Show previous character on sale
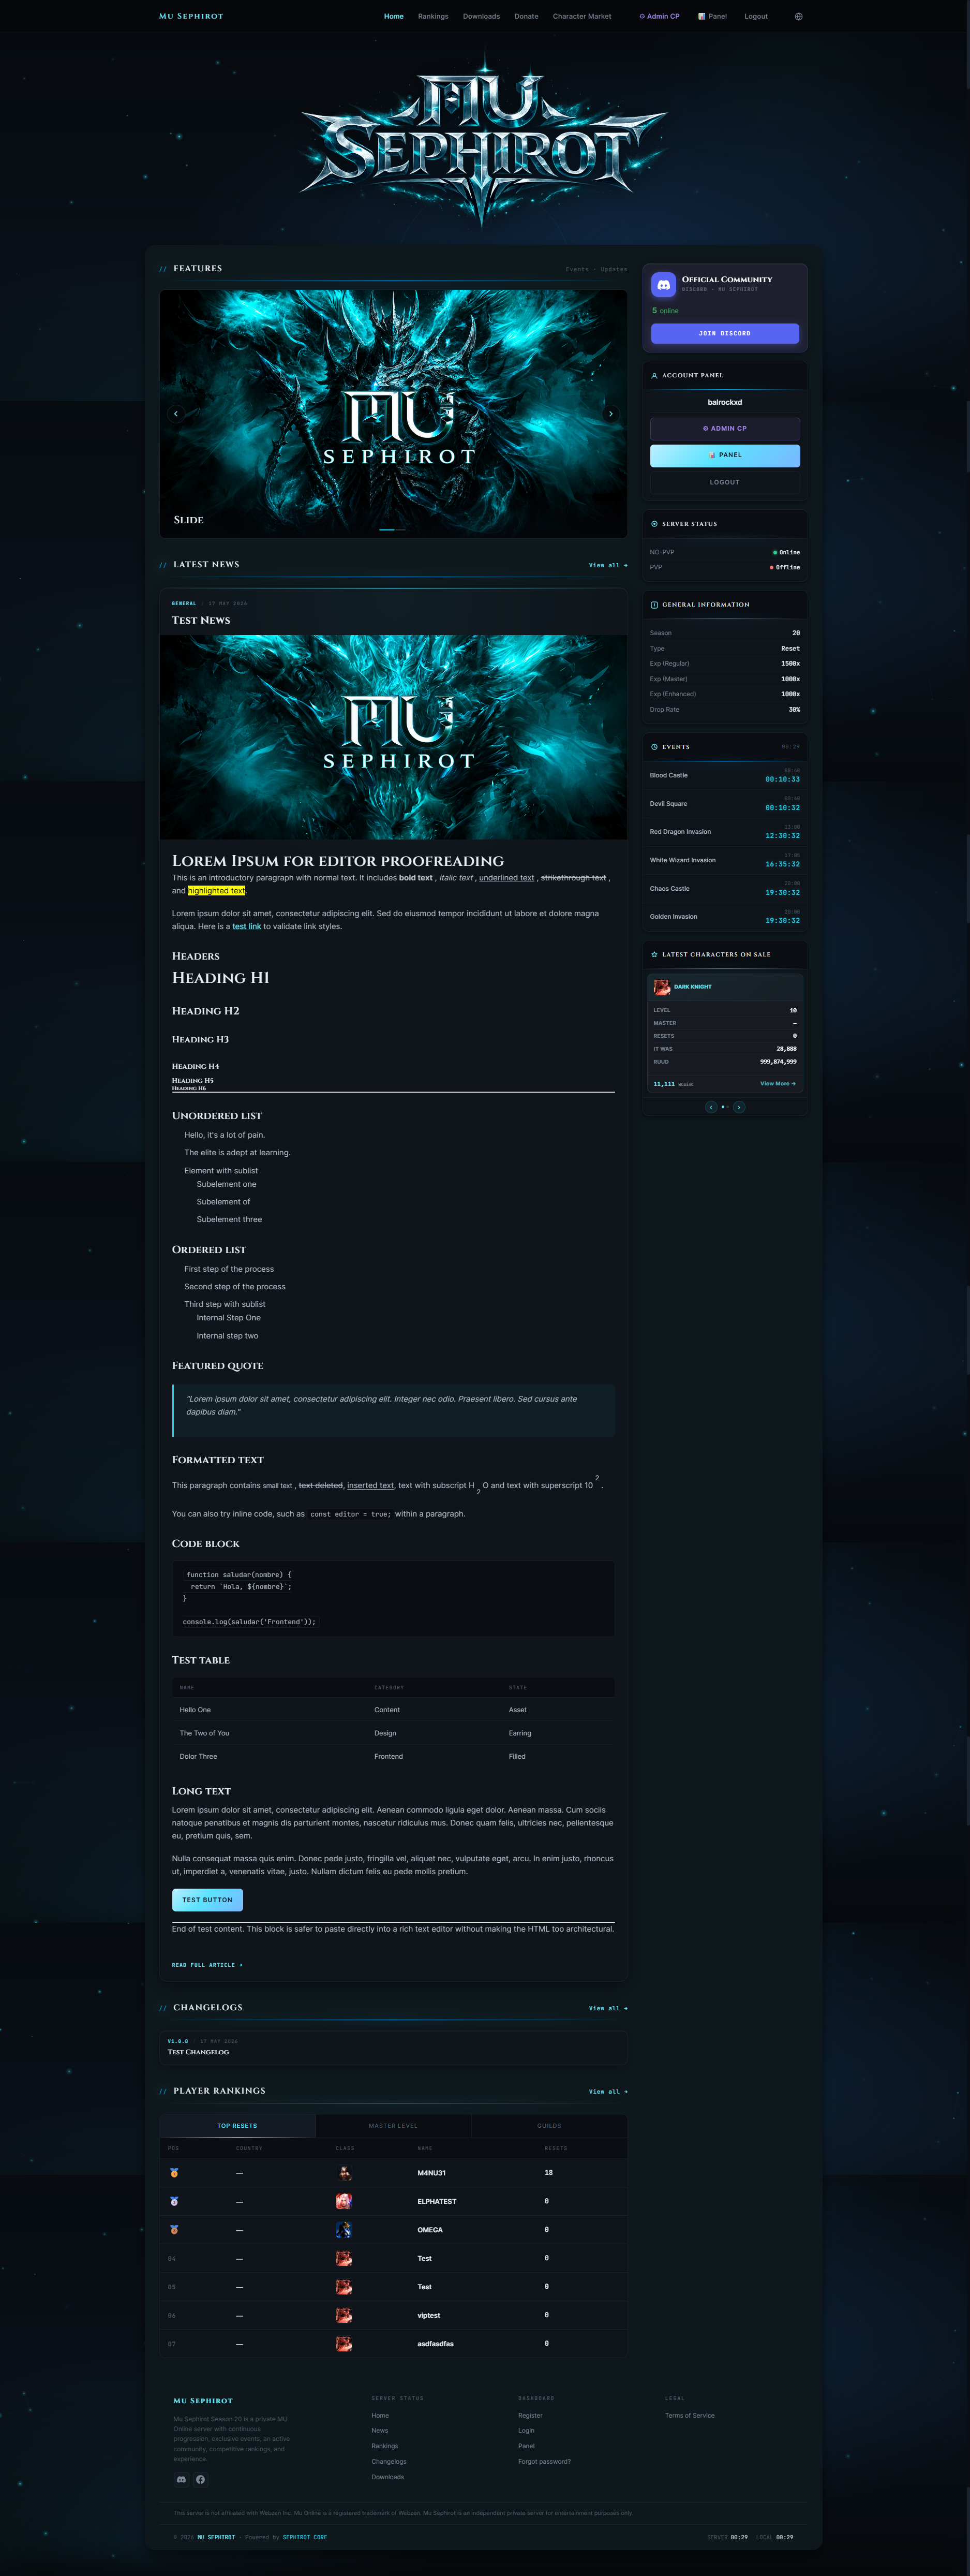The image size is (970, 2576). click(711, 1107)
